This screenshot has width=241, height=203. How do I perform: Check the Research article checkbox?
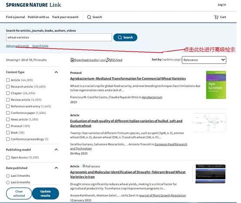pyautogui.click(x=8, y=87)
